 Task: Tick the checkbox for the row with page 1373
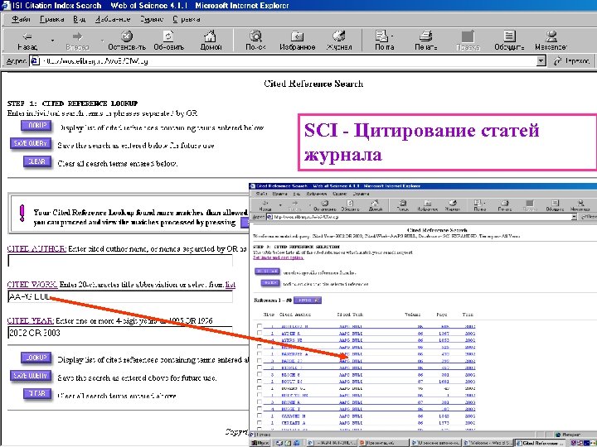tap(260, 423)
